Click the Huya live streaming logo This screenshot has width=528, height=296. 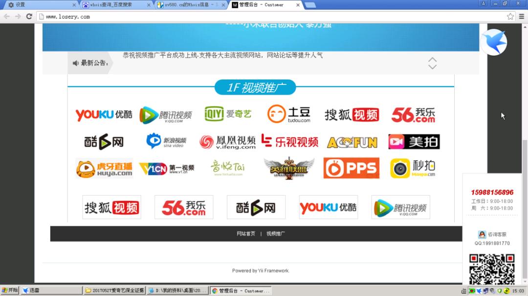(104, 169)
